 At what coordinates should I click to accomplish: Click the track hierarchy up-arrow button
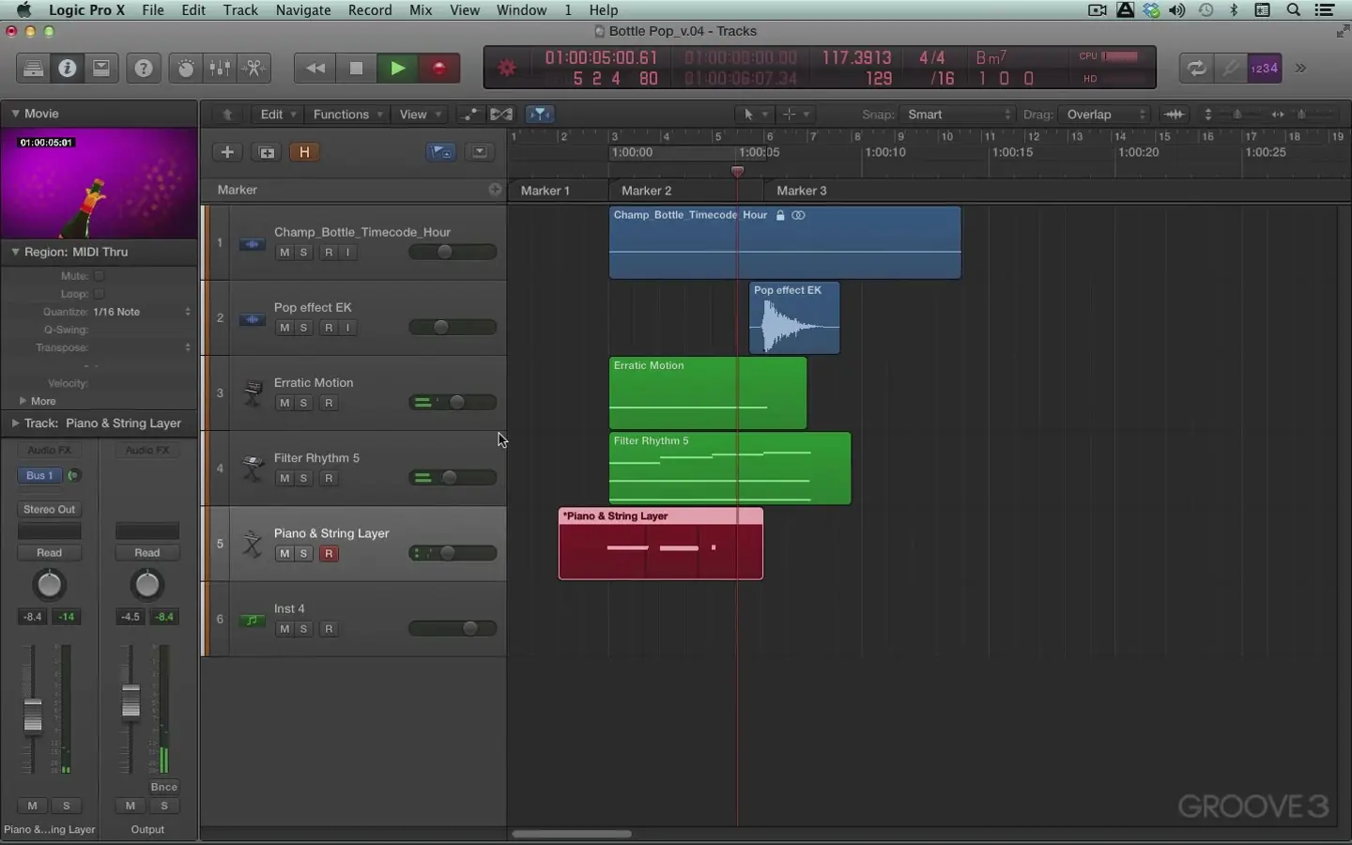(227, 115)
